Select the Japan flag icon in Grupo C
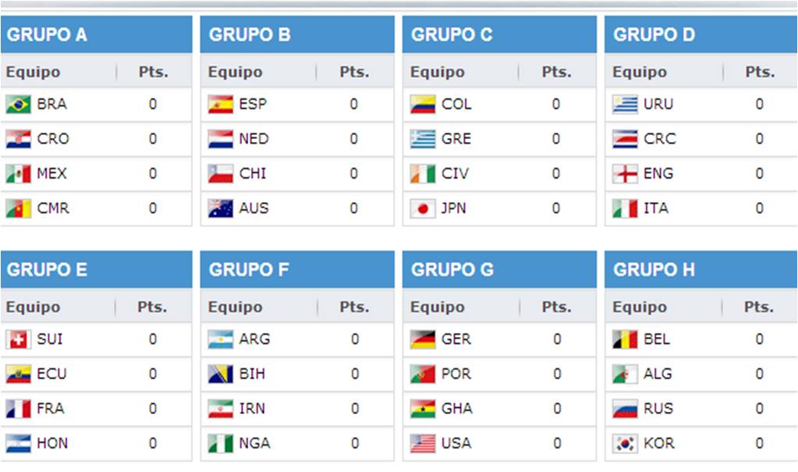The width and height of the screenshot is (798, 472). click(x=423, y=208)
